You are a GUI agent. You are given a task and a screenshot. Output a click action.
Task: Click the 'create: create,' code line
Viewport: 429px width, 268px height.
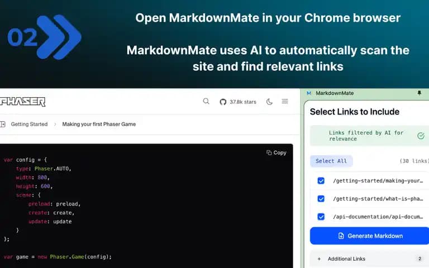coord(51,213)
